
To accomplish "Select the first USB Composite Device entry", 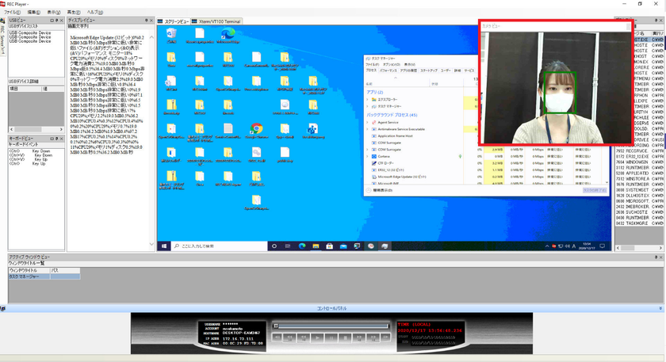I will [x=30, y=32].
